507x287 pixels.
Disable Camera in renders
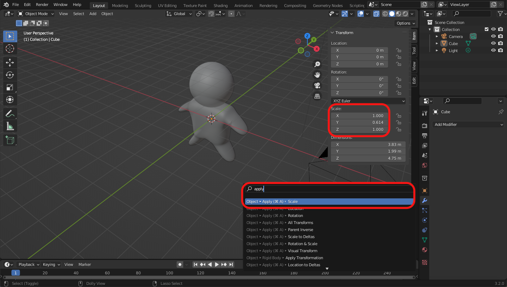(500, 36)
